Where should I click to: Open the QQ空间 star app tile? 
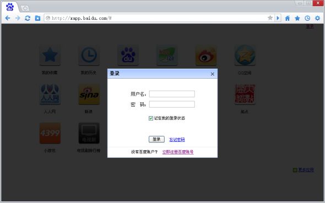pos(245,56)
